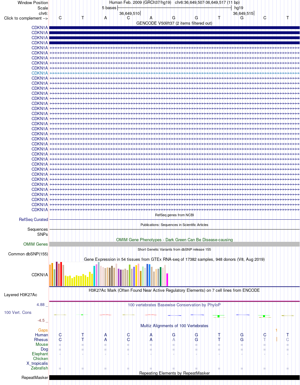Click the 4.88 upper scale value
The height and width of the screenshot is (385, 300).
point(40,305)
